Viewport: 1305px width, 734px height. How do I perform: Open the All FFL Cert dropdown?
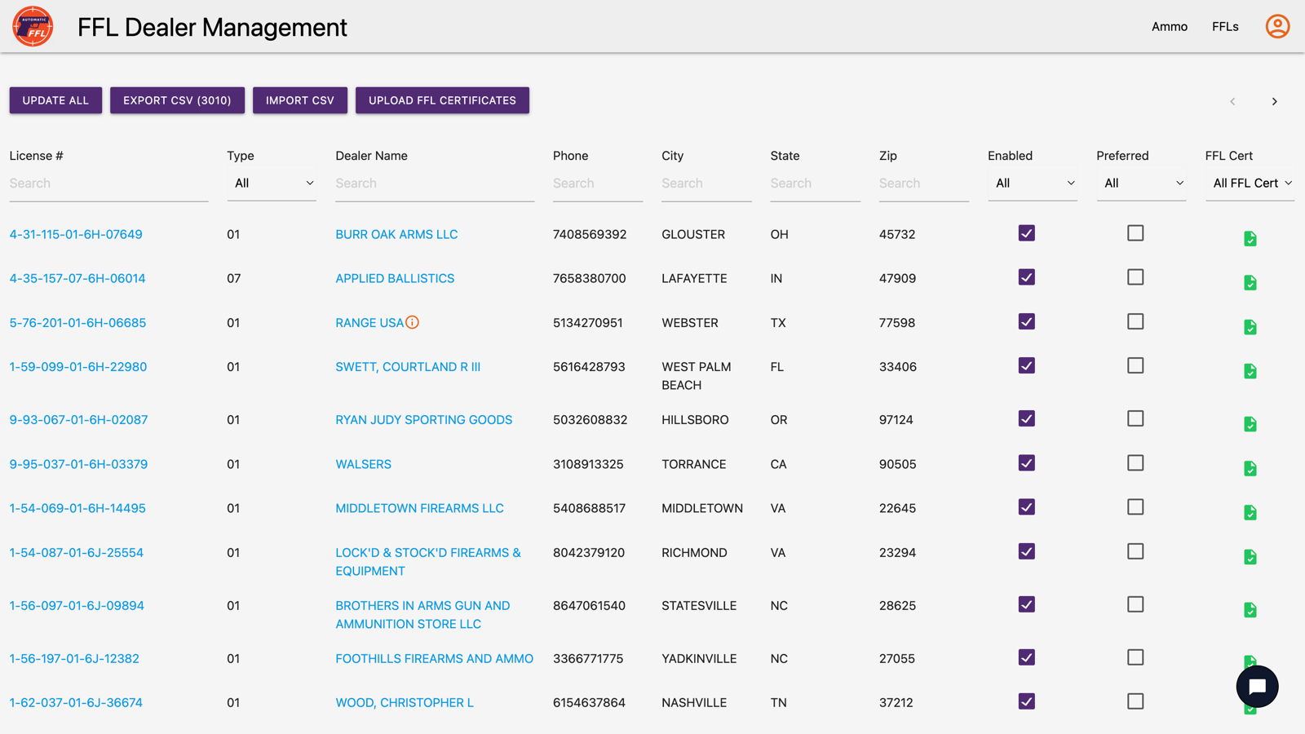tap(1250, 183)
